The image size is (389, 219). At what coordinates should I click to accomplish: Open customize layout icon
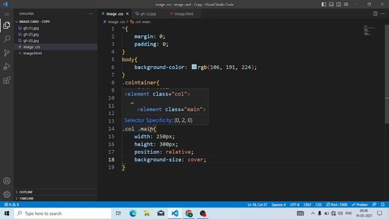click(x=346, y=4)
